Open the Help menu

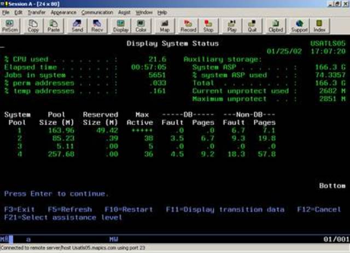162,13
